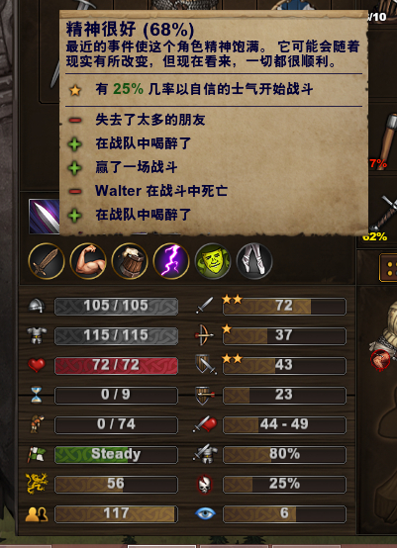Click the bow ranged skill icon
Image resolution: width=397 pixels, height=548 pixels.
[x=204, y=335]
